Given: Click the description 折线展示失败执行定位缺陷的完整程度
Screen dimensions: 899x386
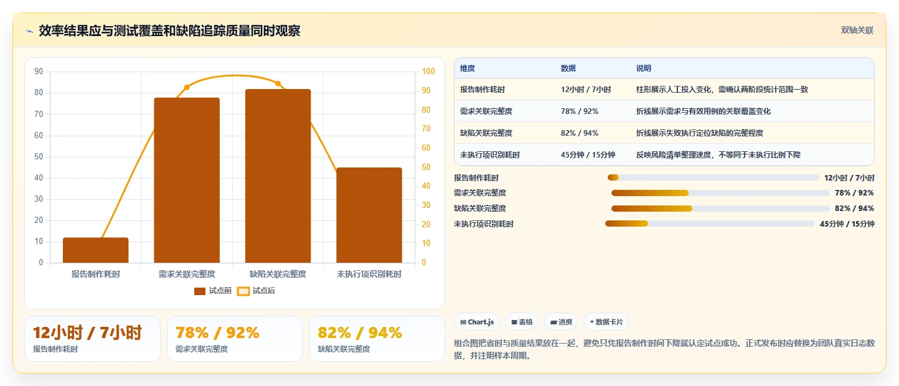Looking at the screenshot, I should click(700, 133).
